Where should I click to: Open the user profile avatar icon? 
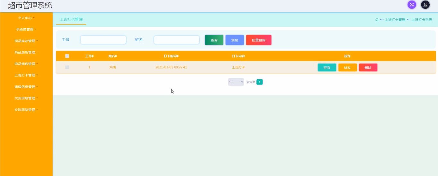tap(425, 5)
